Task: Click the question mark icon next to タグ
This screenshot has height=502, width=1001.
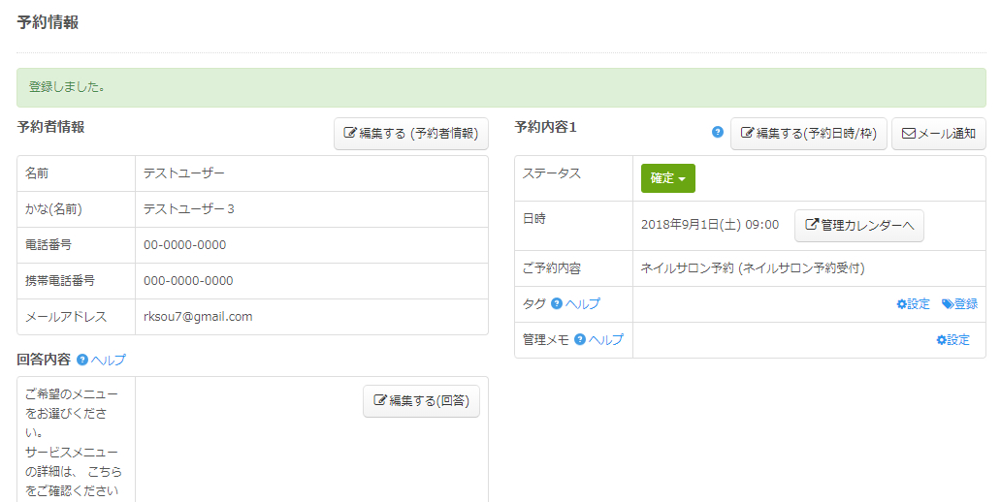Action: pyautogui.click(x=557, y=303)
